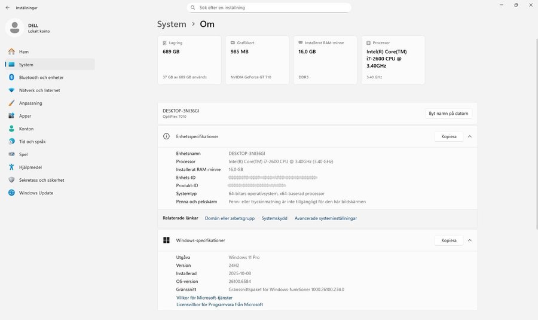Open Bluetooth och enheter settings
Screen dimensions: 538x320
(x=41, y=78)
